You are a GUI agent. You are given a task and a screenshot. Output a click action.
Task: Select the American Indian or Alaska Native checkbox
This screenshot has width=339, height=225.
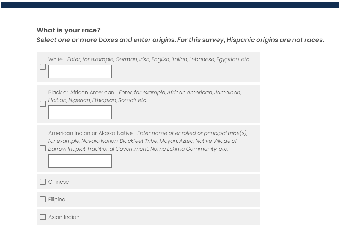[43, 149]
